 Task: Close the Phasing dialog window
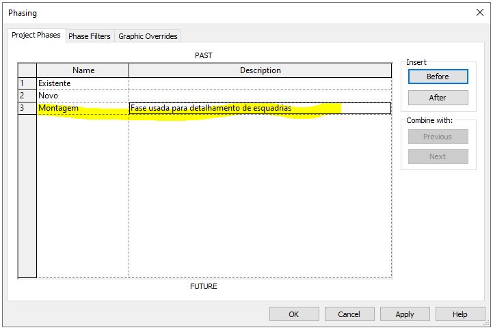click(480, 12)
